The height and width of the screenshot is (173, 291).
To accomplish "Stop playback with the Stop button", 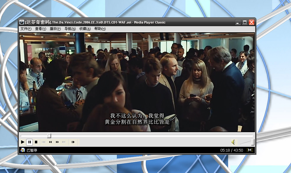I will 36,142.
